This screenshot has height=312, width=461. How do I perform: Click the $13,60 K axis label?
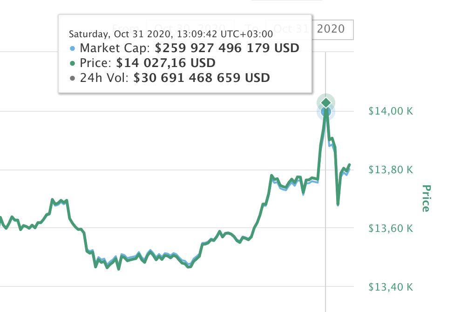(390, 229)
